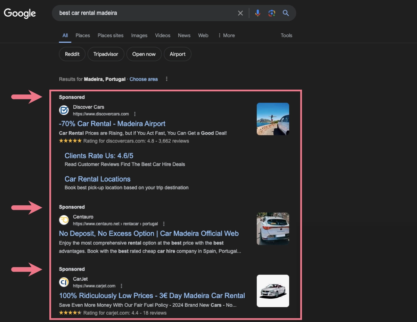Screen dimensions: 417x322
Task: Click the white convertible thumbnail in CarJet's ad
Action: click(x=272, y=291)
